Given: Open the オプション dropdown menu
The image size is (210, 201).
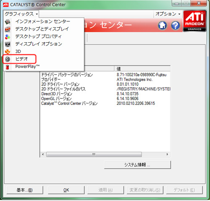Looking at the screenshot, I should click(x=168, y=14).
